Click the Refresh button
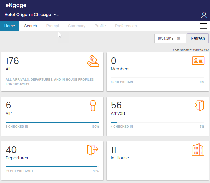Image resolution: width=210 pixels, height=183 pixels. point(198,38)
